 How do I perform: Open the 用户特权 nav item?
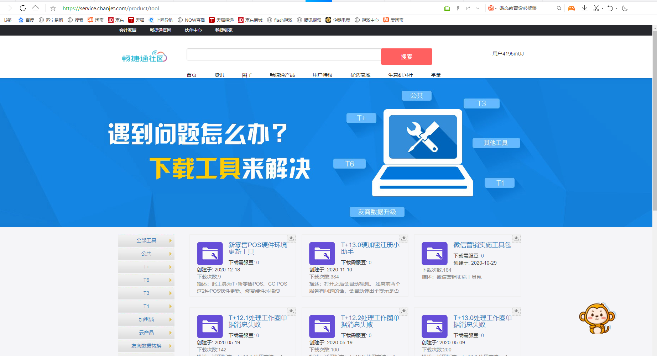pyautogui.click(x=323, y=75)
